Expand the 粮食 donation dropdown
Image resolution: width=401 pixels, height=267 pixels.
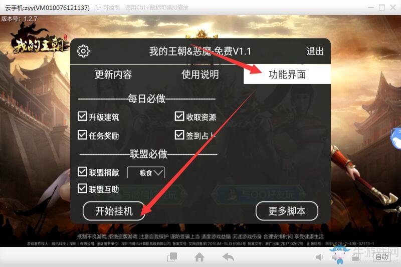pyautogui.click(x=146, y=172)
